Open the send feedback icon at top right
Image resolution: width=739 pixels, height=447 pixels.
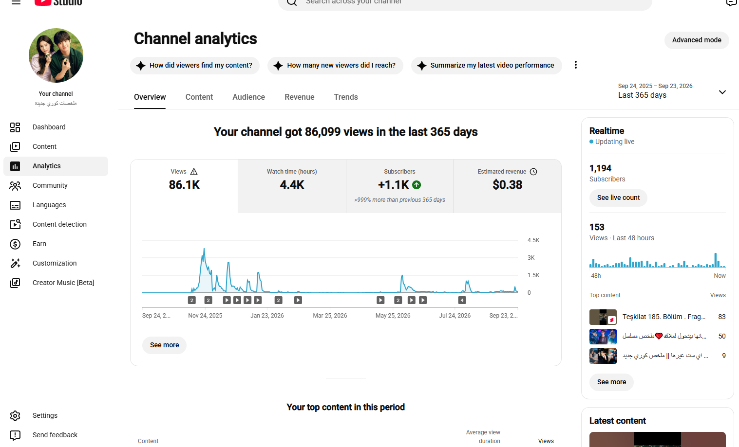click(x=732, y=2)
